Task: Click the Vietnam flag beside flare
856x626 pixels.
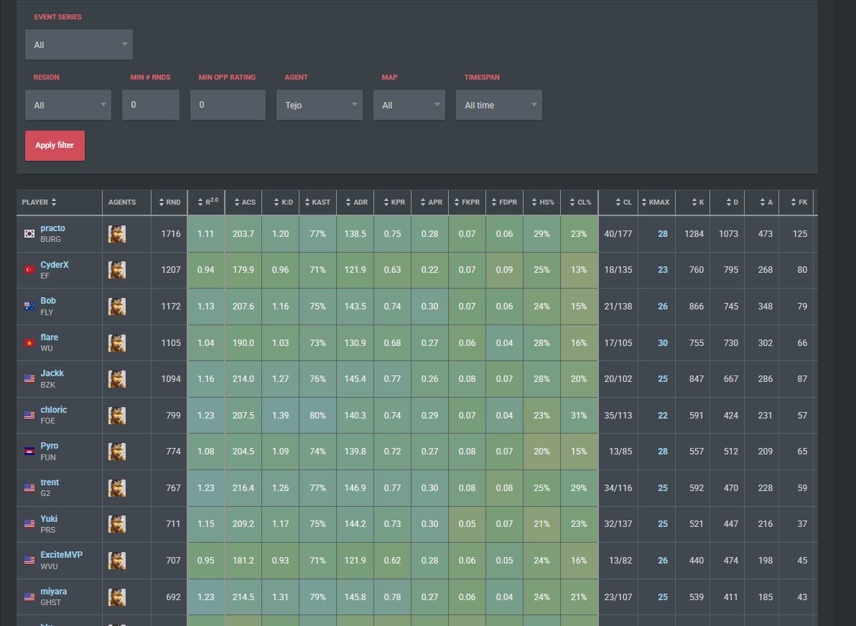Action: coord(29,342)
